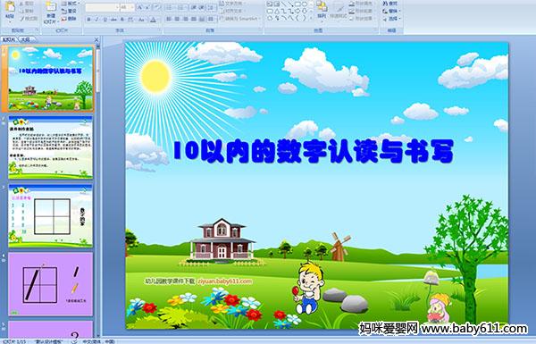Viewport: 536px width, 344px height.
Task: Click the Increase Indent button
Action: [202, 7]
